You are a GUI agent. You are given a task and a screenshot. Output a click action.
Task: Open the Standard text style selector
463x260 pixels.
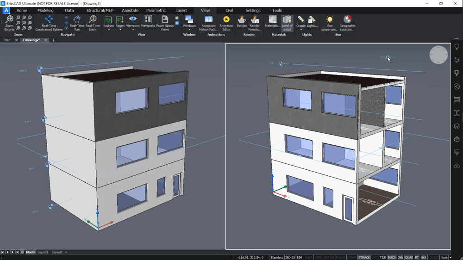[x=277, y=258]
